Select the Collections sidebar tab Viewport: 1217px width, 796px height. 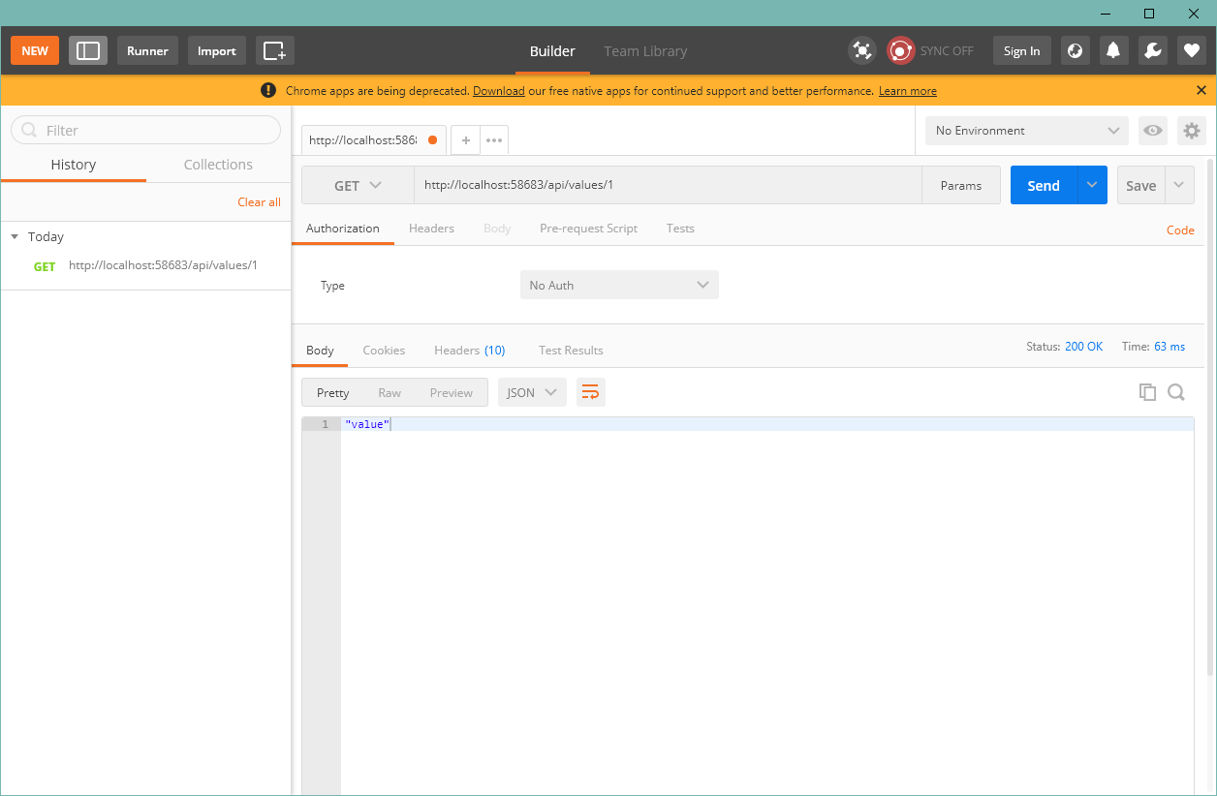click(218, 165)
